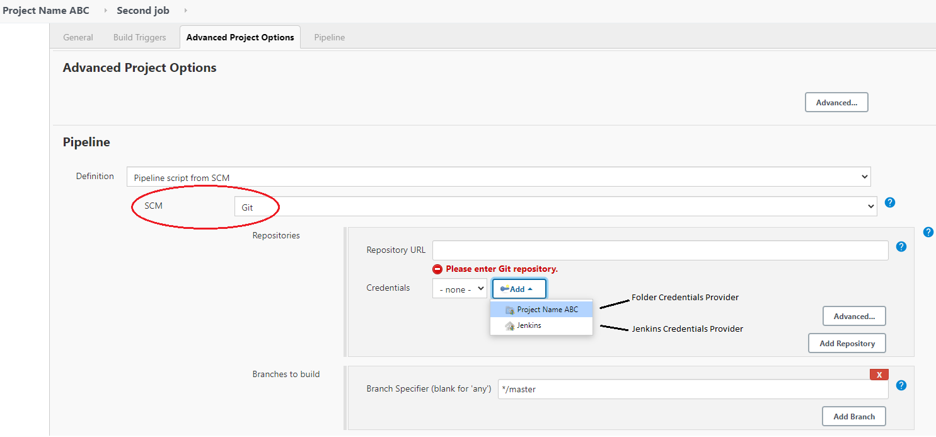936x437 pixels.
Task: Open the Definition dropdown
Action: pos(498,177)
